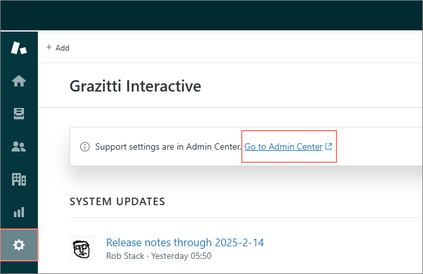Click the dark top header bar
Image resolution: width=423 pixels, height=274 pixels.
coord(211,15)
